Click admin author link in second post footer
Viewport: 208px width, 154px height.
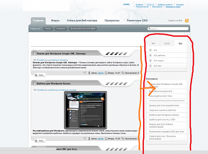coord(101,139)
